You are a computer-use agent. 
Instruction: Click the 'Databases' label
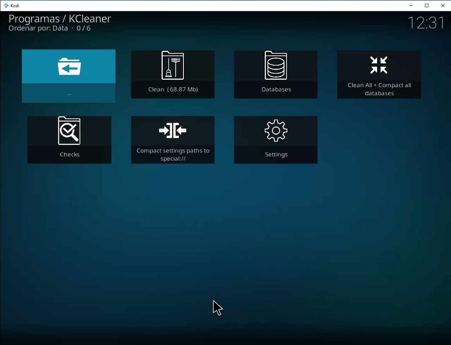[276, 89]
